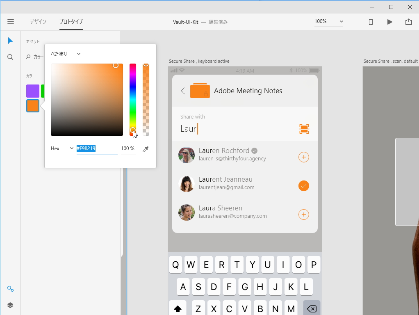Click the share export icon
The width and height of the screenshot is (419, 315).
(x=409, y=22)
